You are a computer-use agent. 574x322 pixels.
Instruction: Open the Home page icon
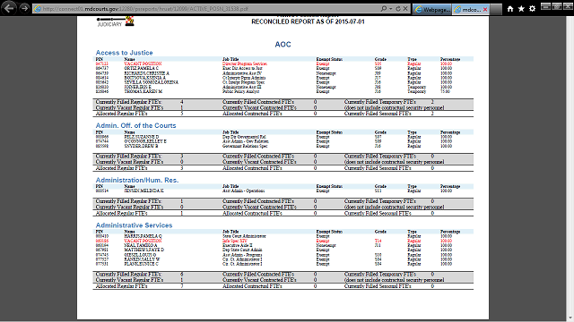pos(510,9)
